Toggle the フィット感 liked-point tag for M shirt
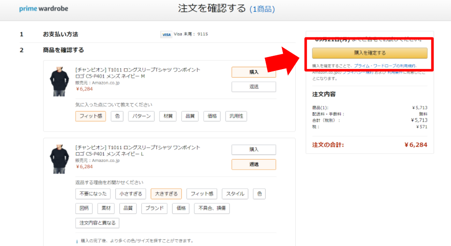 tap(91, 116)
